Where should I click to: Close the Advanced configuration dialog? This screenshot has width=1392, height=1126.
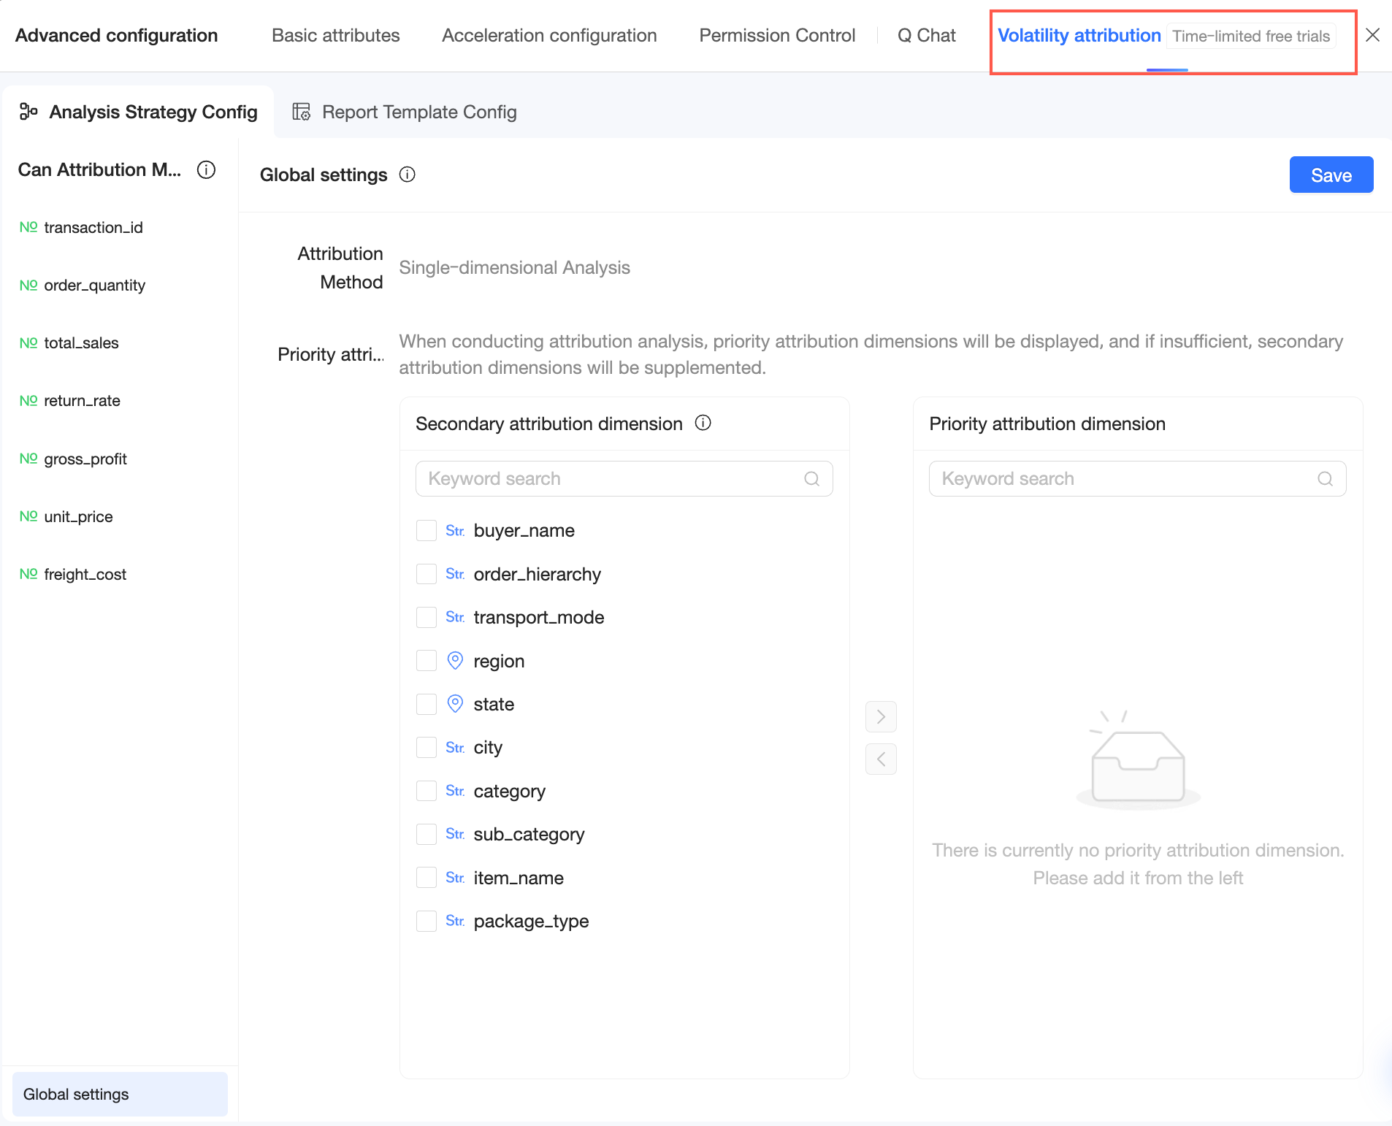click(x=1372, y=35)
